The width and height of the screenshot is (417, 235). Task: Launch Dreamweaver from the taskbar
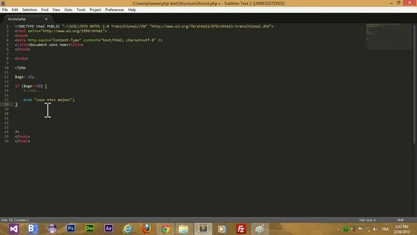90,229
